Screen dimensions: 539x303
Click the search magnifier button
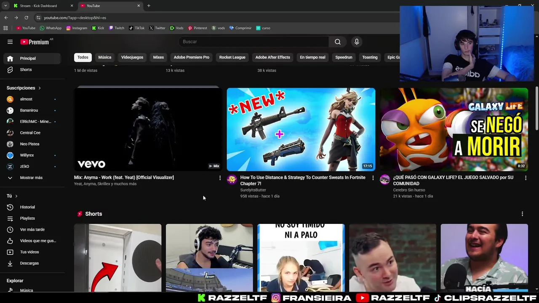(338, 42)
